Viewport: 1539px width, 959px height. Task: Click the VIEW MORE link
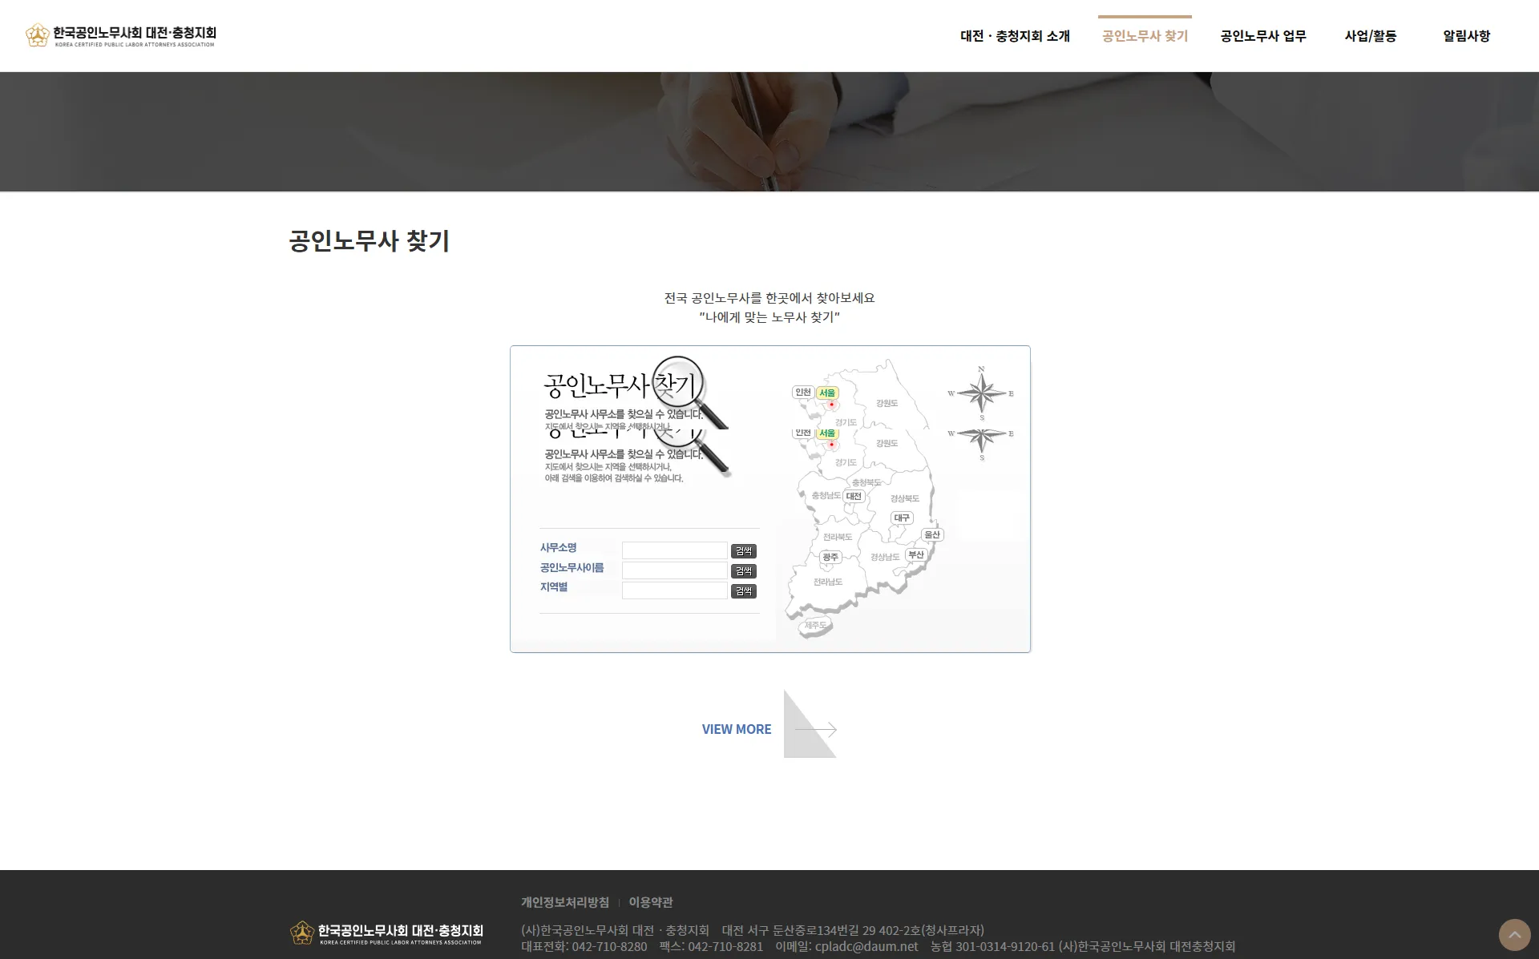coord(736,729)
